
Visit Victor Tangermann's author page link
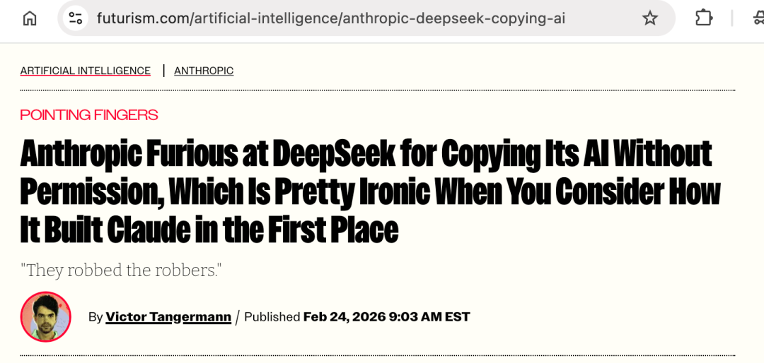(x=168, y=317)
